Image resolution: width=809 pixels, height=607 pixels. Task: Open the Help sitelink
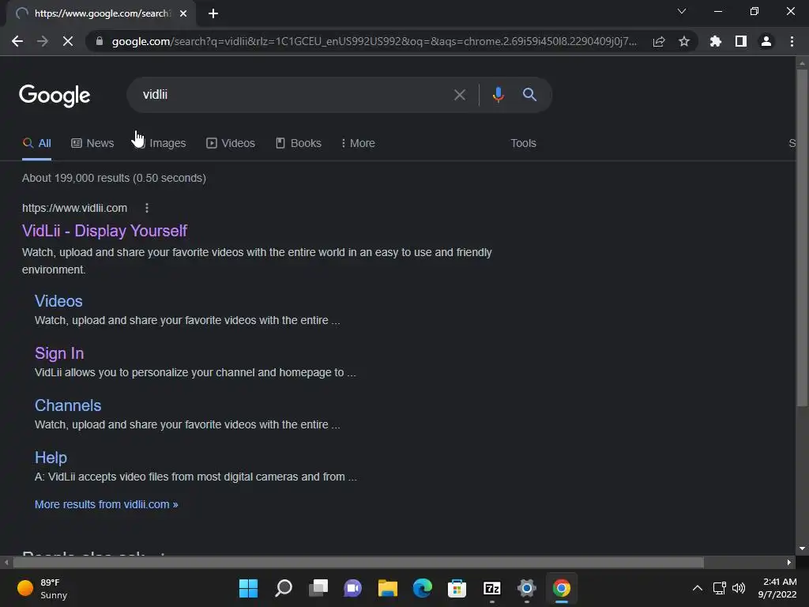point(51,458)
